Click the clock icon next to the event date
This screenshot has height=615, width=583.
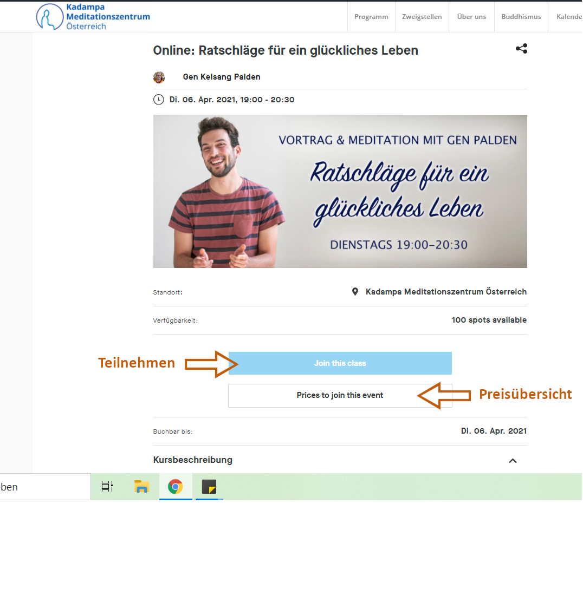[158, 100]
